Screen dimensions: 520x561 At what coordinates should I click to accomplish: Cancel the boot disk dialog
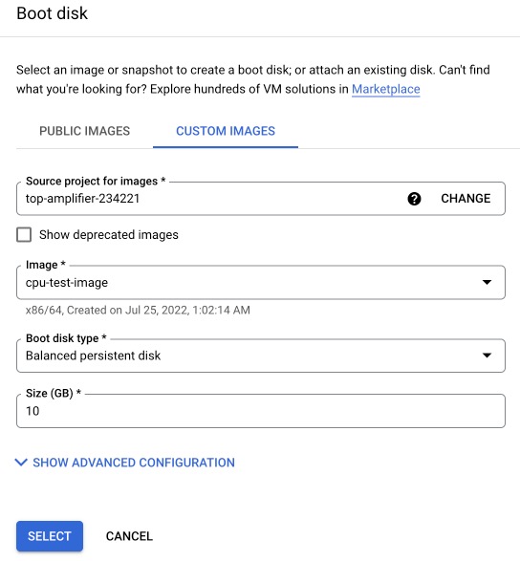(x=130, y=536)
